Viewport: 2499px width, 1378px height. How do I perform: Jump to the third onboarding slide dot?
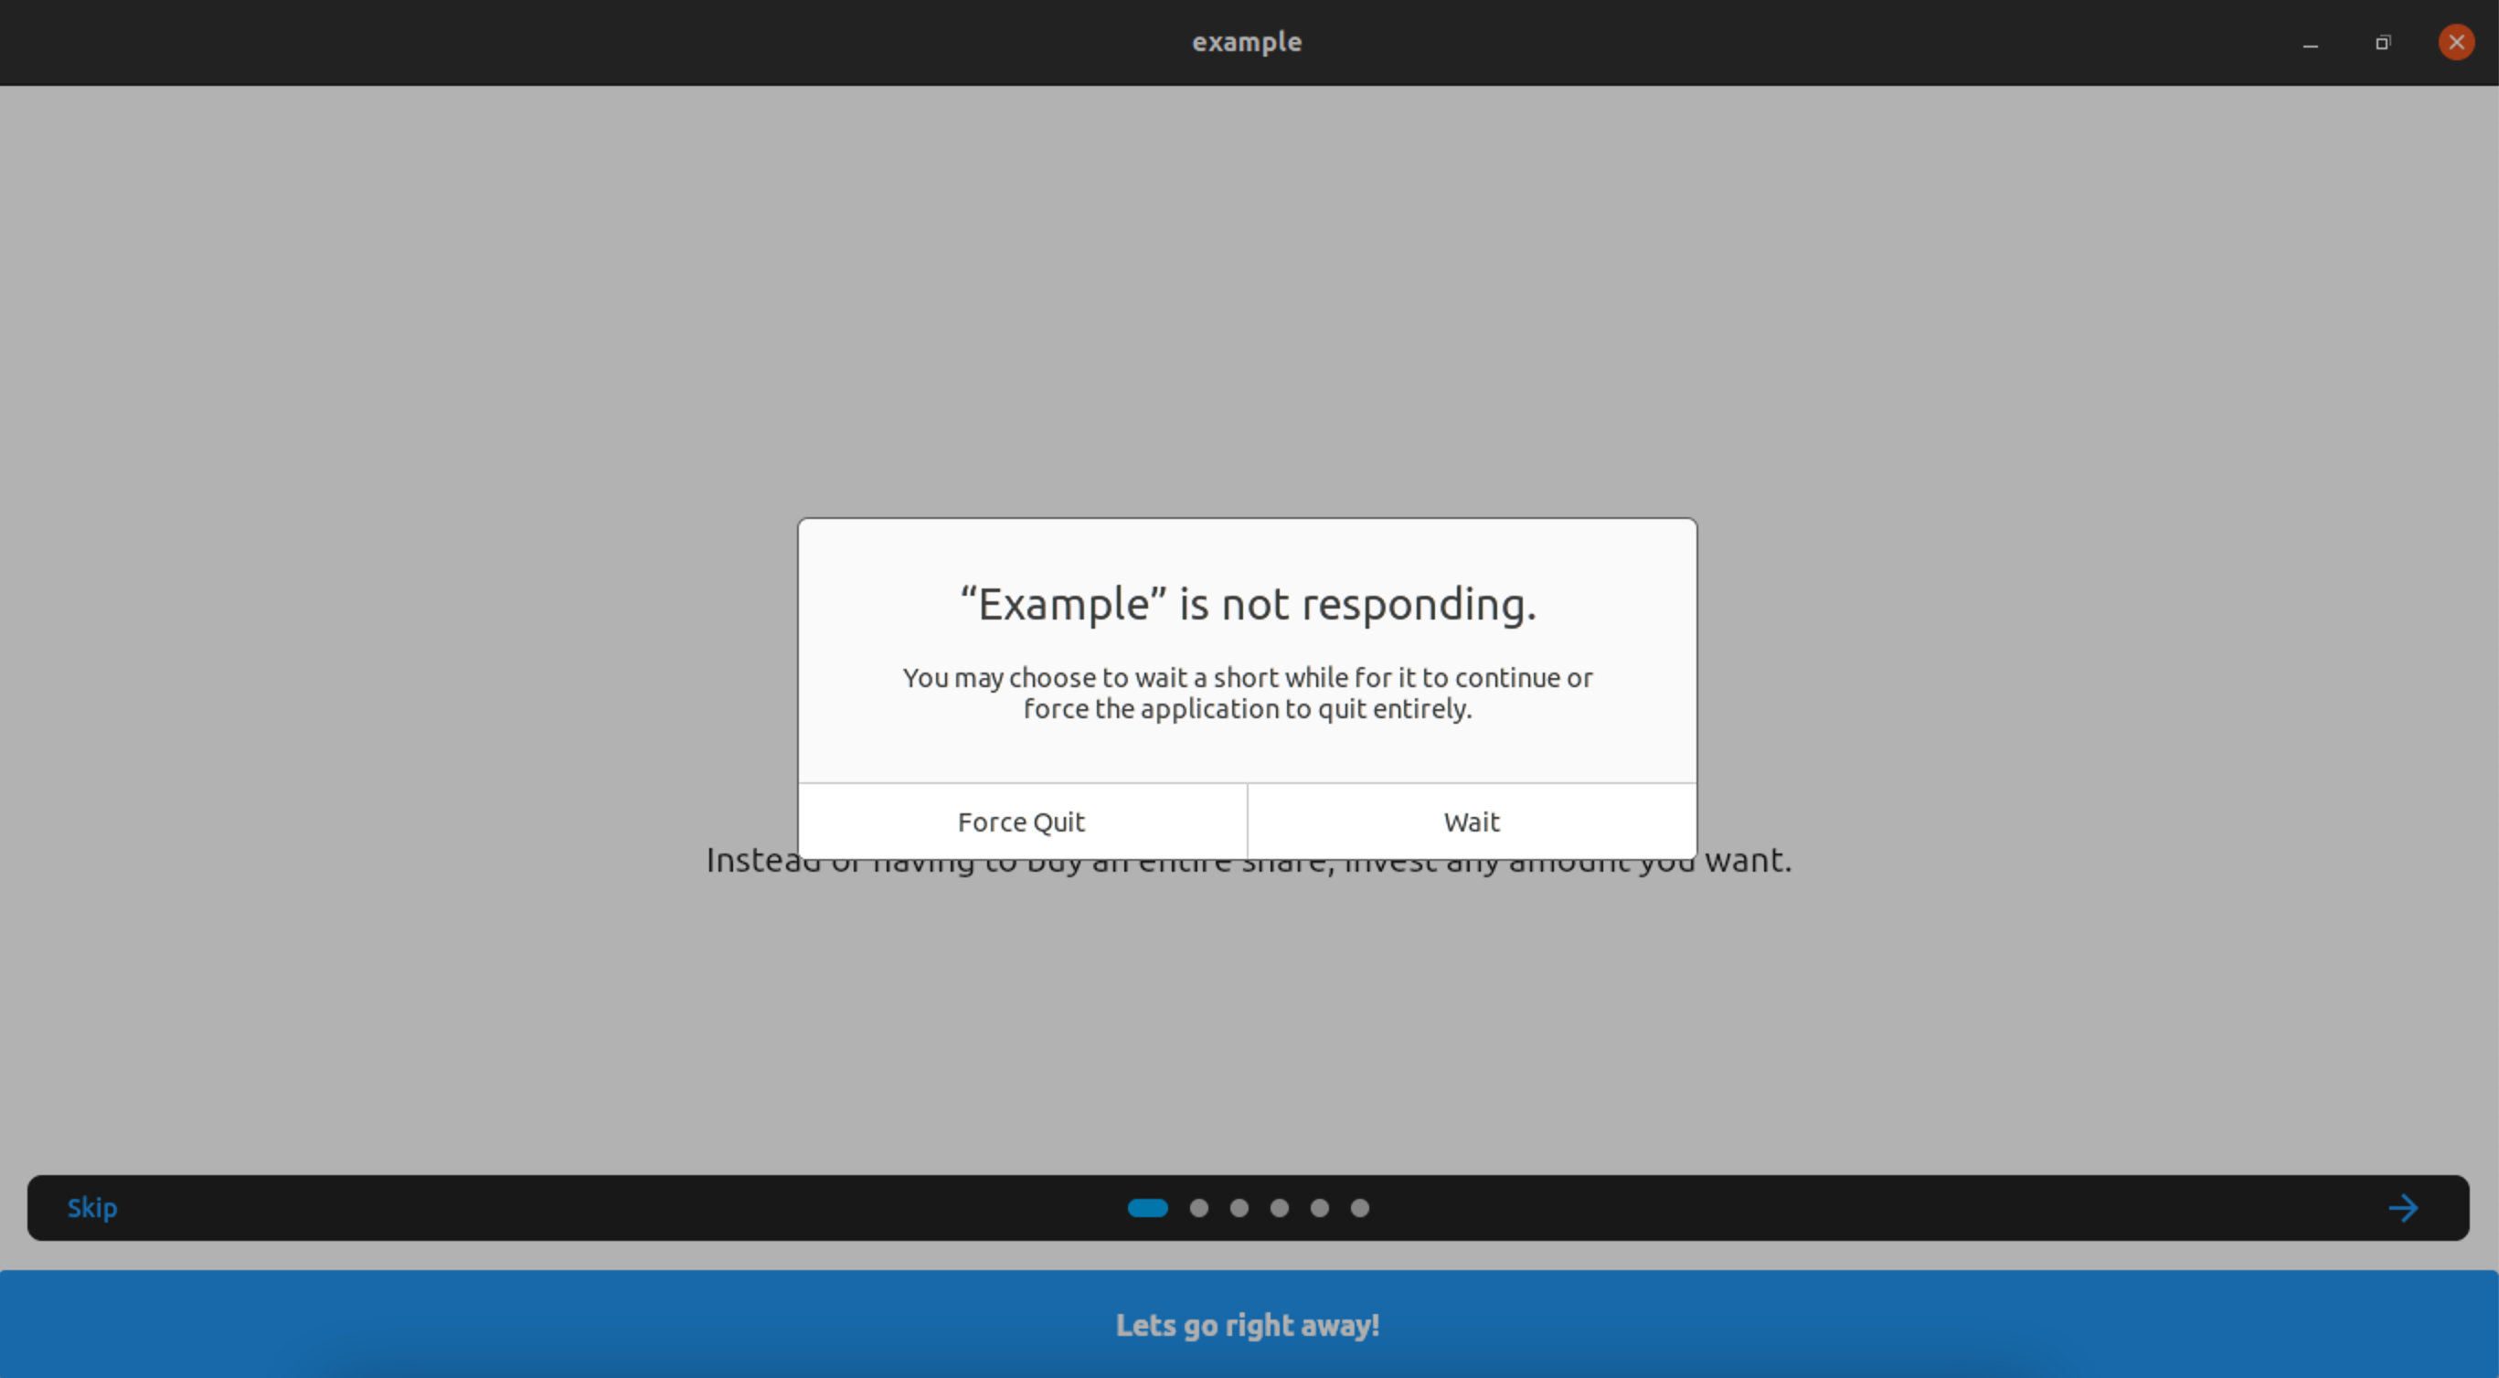(1239, 1208)
